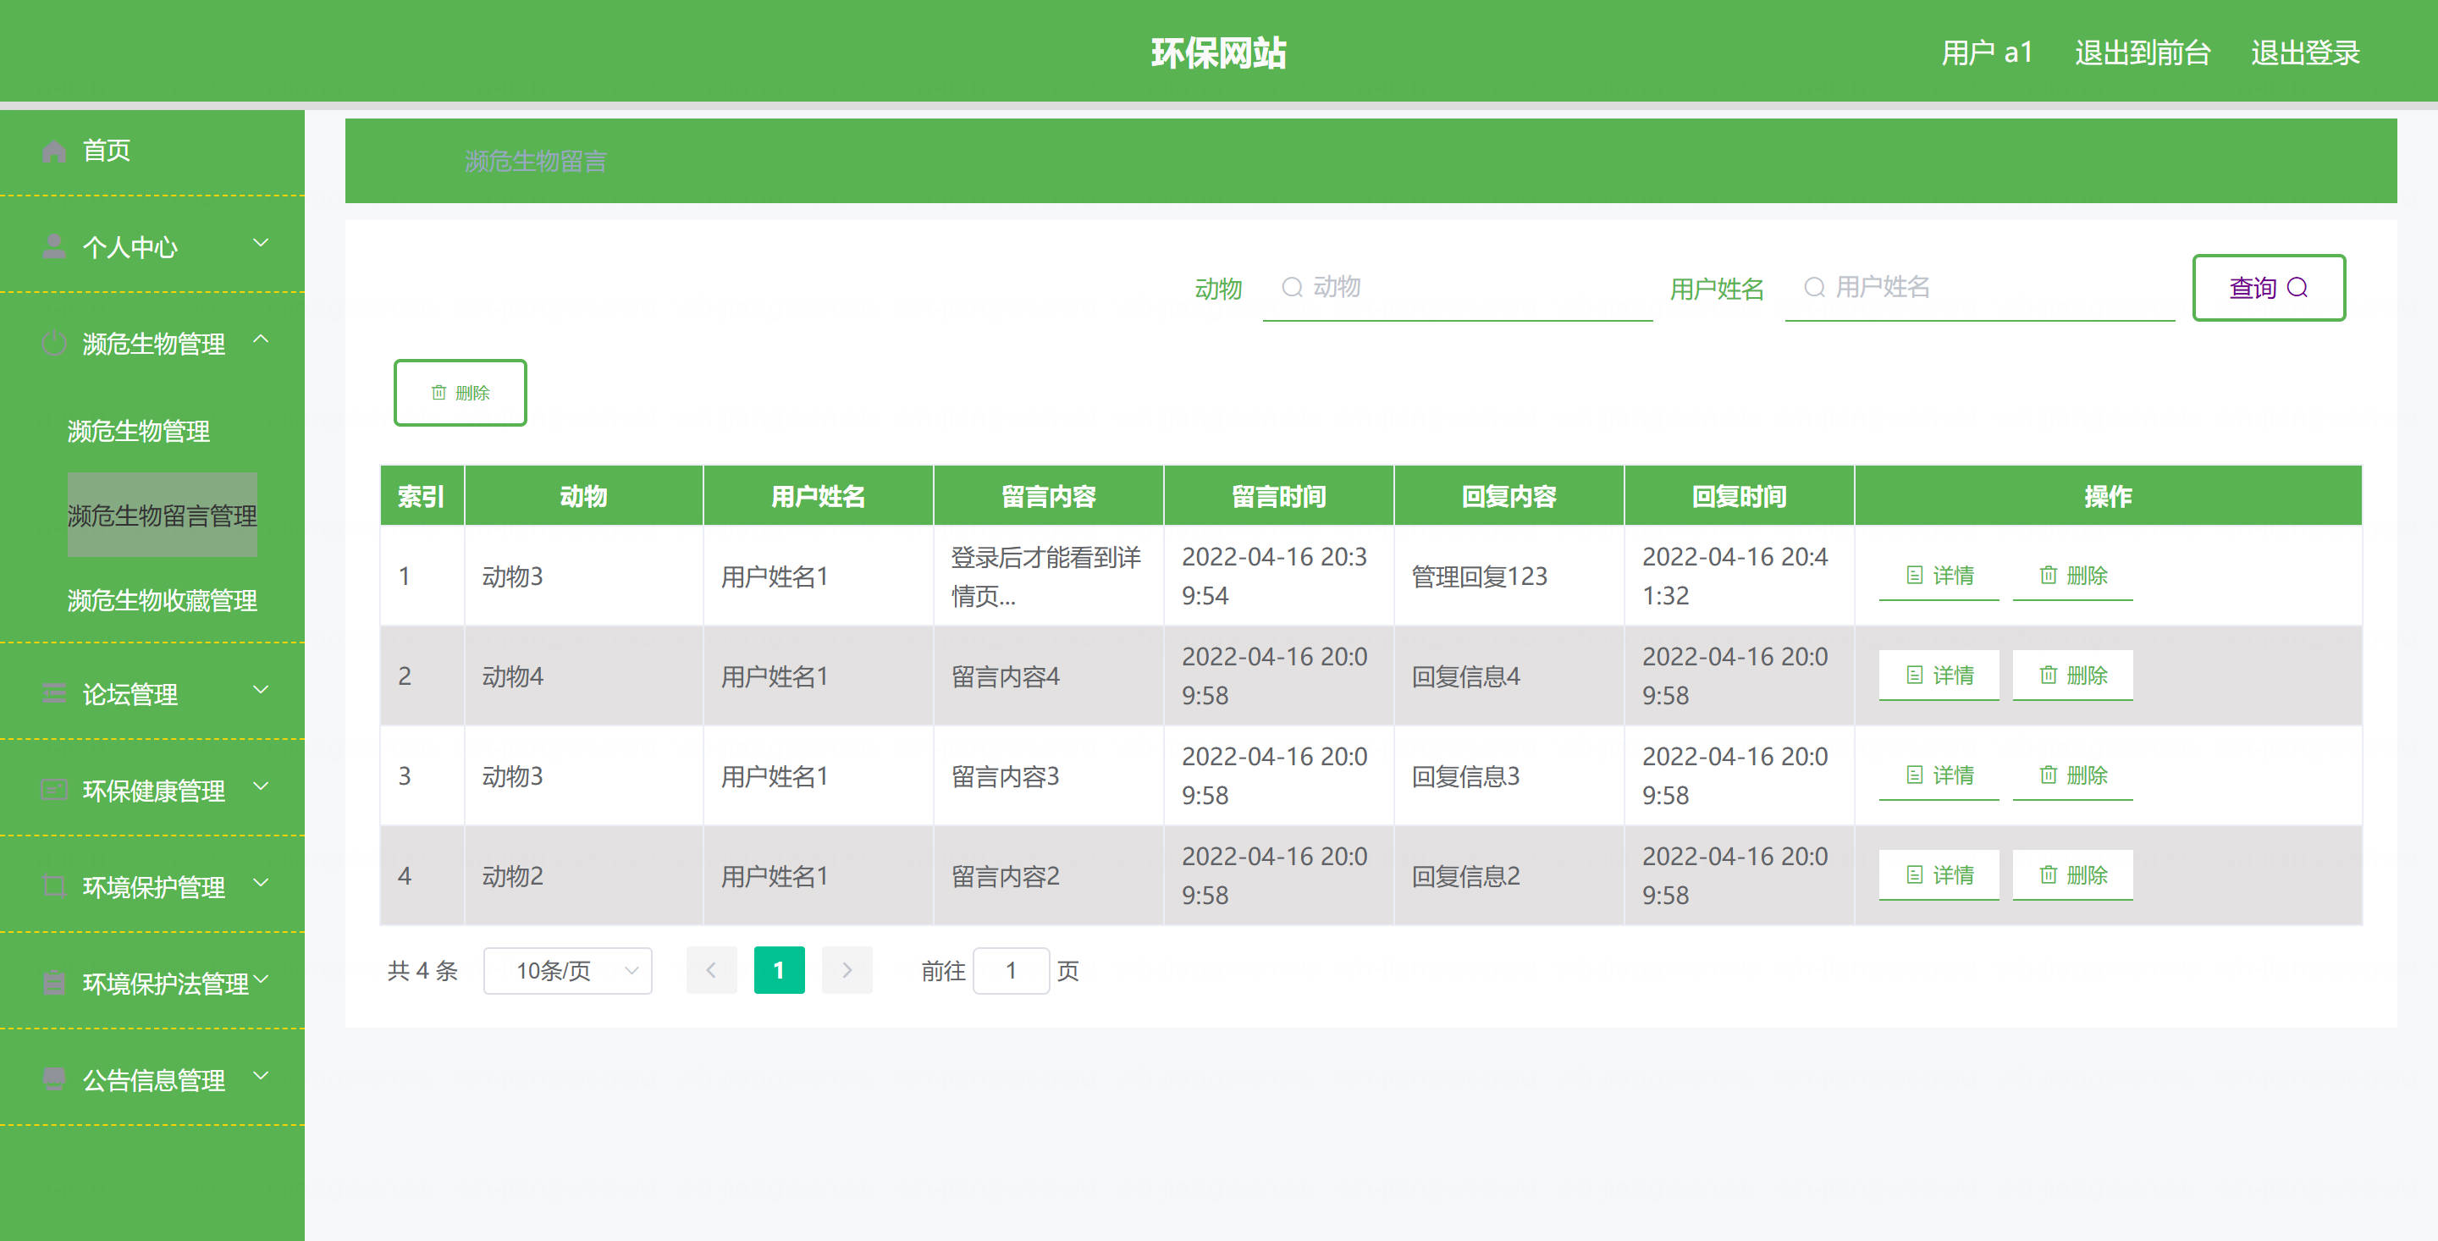The image size is (2438, 1241).
Task: Click the search icon in 动物 field
Action: (1292, 287)
